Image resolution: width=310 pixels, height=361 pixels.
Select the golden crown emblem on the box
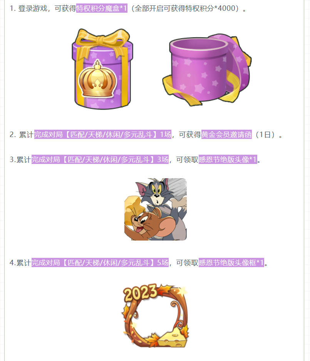coord(98,79)
